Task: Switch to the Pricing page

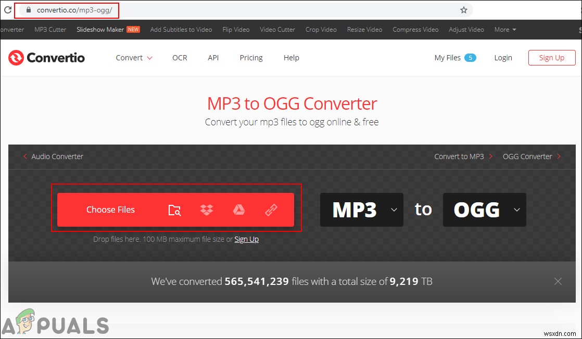Action: coord(251,58)
